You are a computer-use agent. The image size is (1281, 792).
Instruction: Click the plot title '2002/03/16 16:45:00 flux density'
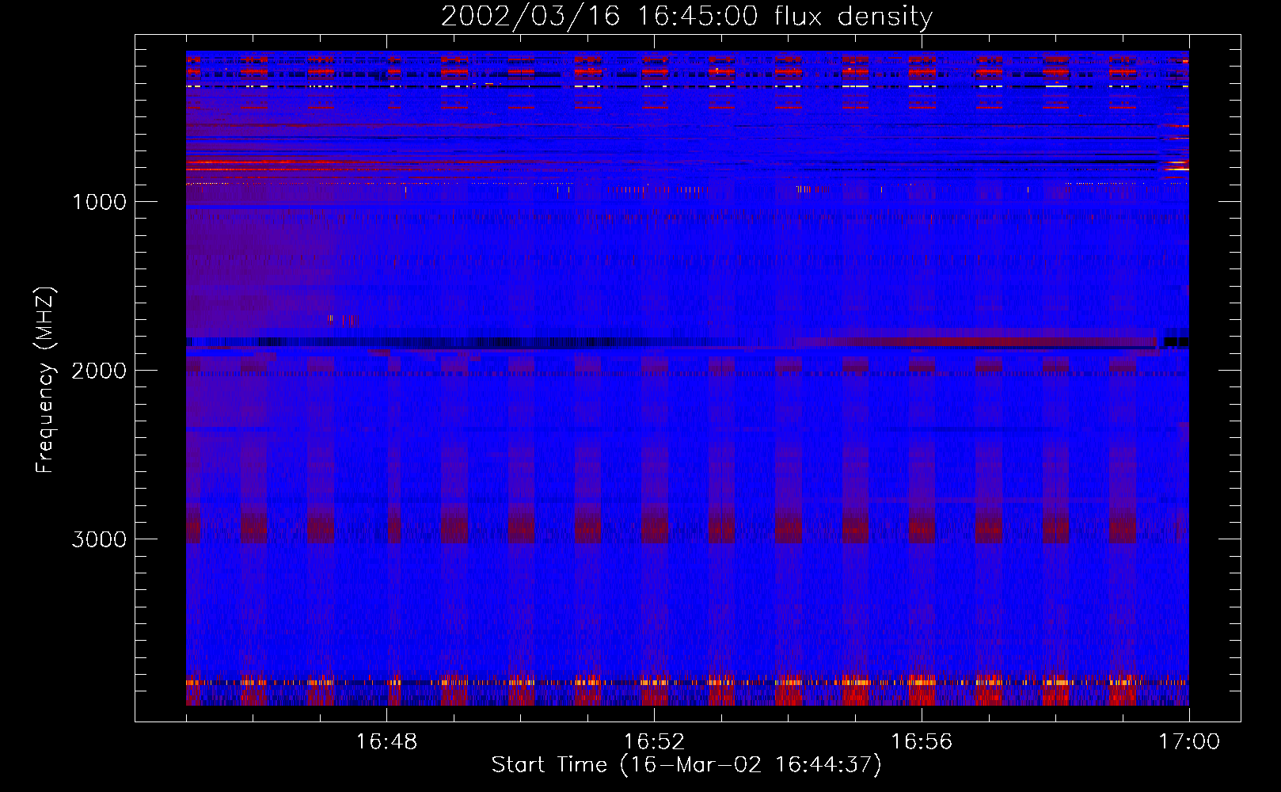point(686,17)
